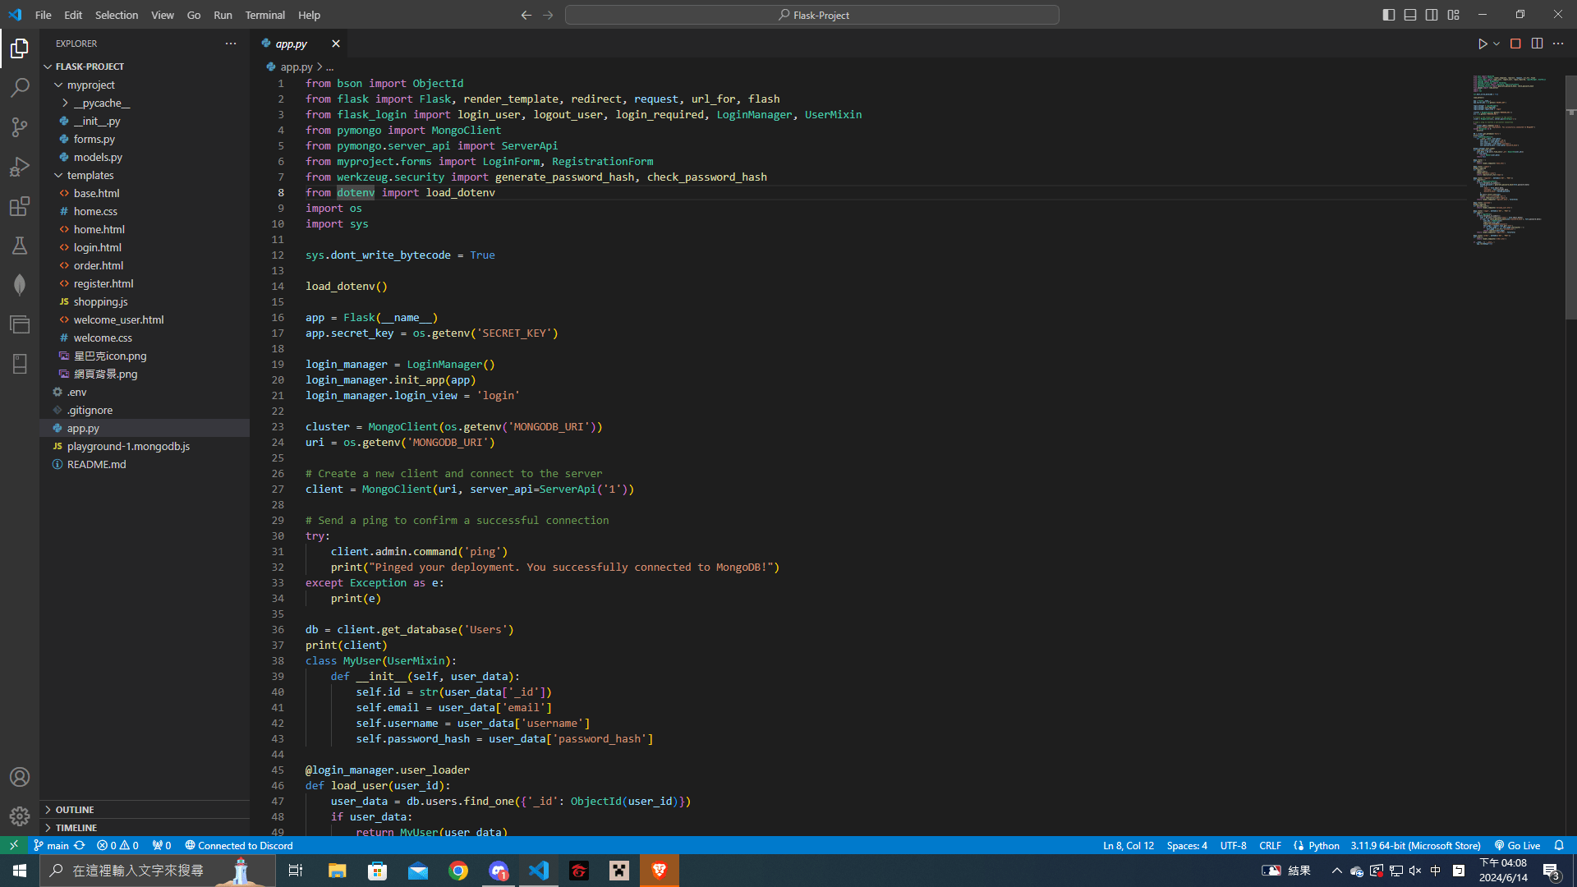Image resolution: width=1577 pixels, height=887 pixels.
Task: Click the Run Python File play button
Action: [x=1483, y=44]
